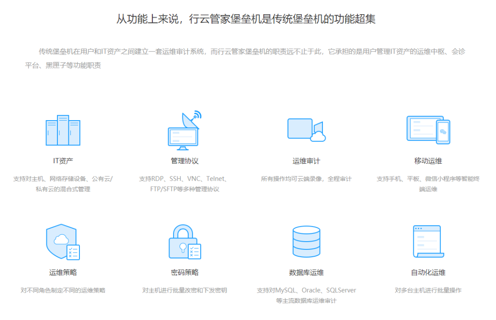Select the 移动运维 title text

428,161
